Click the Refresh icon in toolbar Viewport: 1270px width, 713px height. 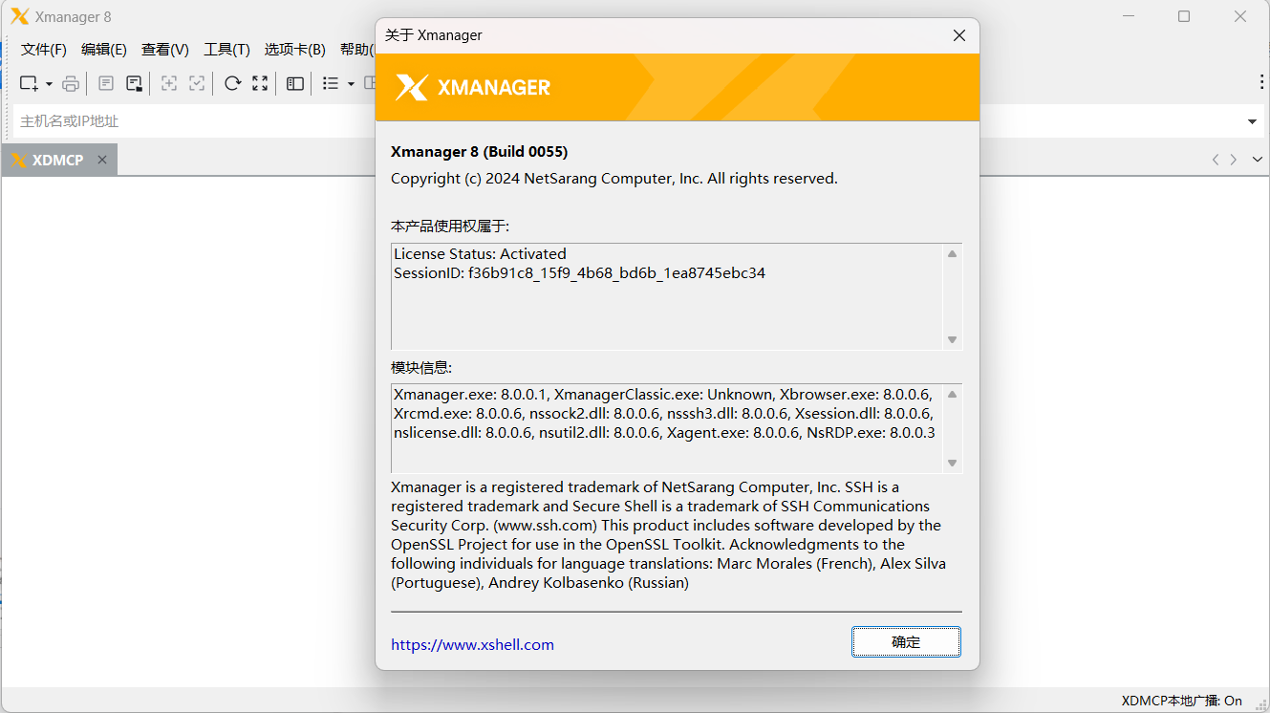point(232,84)
